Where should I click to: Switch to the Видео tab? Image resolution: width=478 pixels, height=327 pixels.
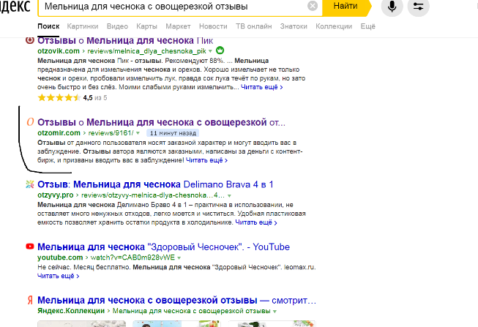coord(117,26)
